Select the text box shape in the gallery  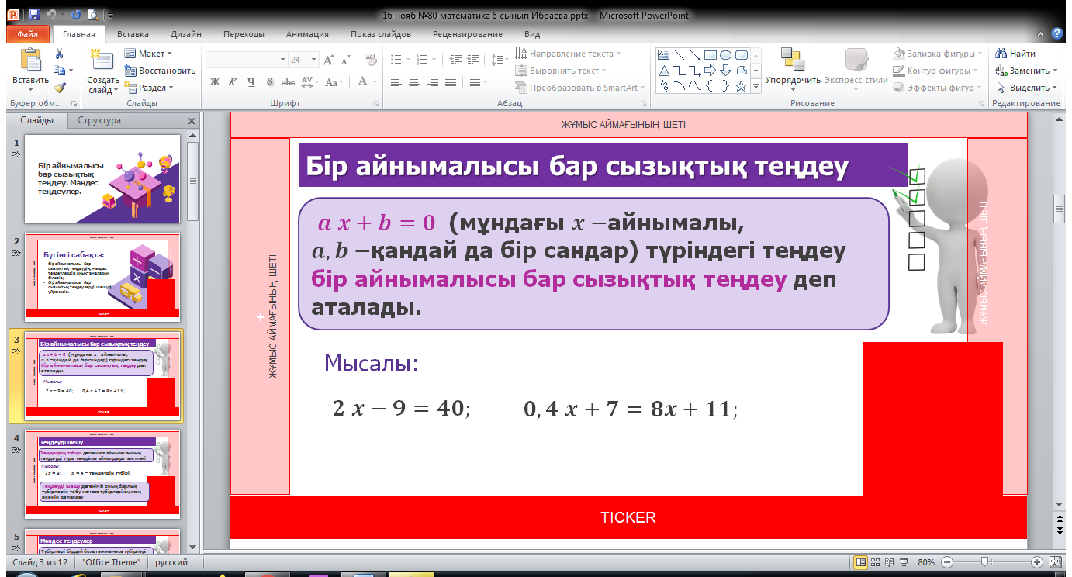click(663, 54)
